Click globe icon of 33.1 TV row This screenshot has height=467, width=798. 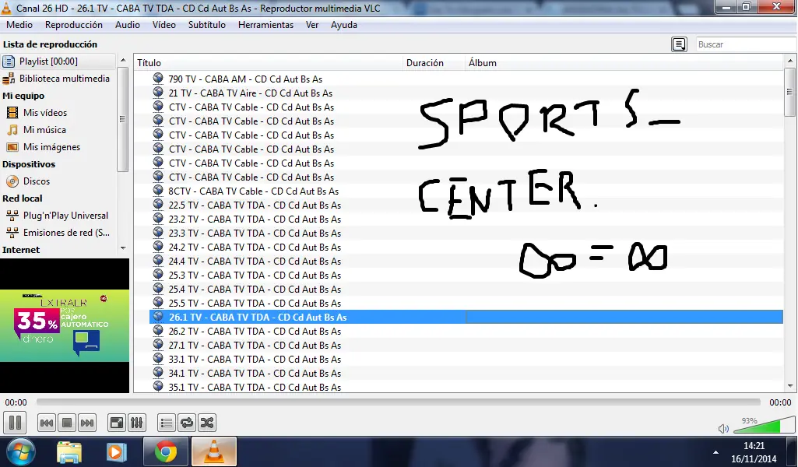[158, 359]
